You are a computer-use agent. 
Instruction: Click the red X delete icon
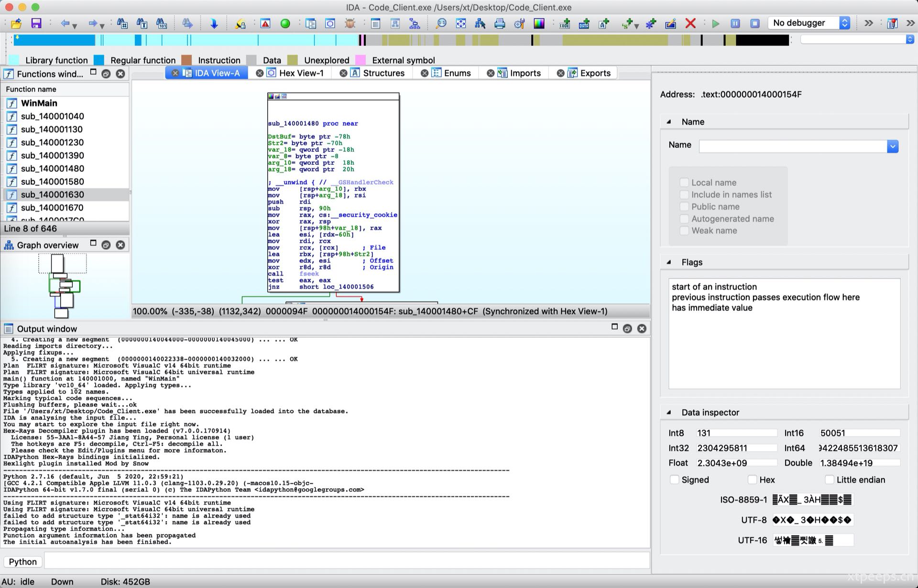[x=690, y=23]
